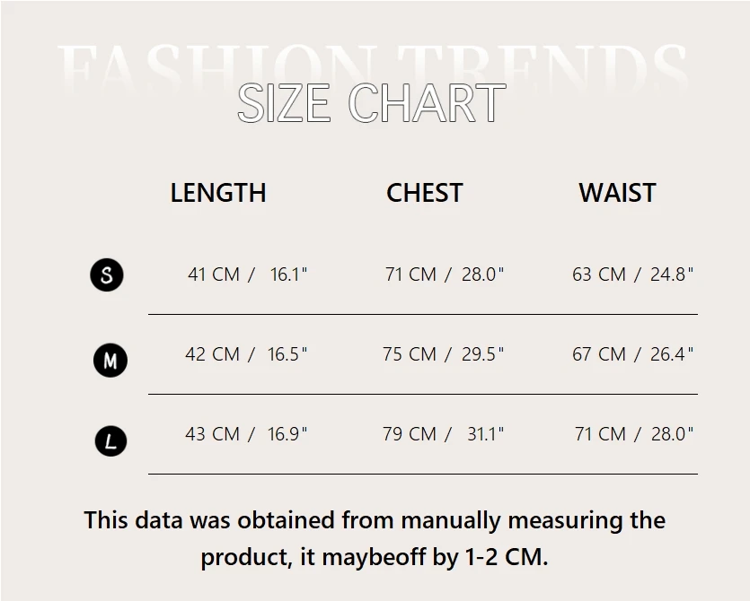The width and height of the screenshot is (750, 601).
Task: Select the 71 CM / 28.0" waist value in the L row
Action: (634, 434)
